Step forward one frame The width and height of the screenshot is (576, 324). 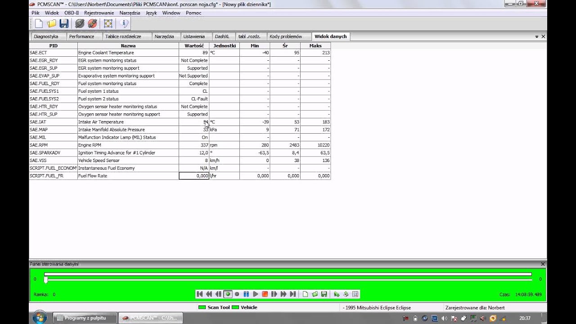274,294
